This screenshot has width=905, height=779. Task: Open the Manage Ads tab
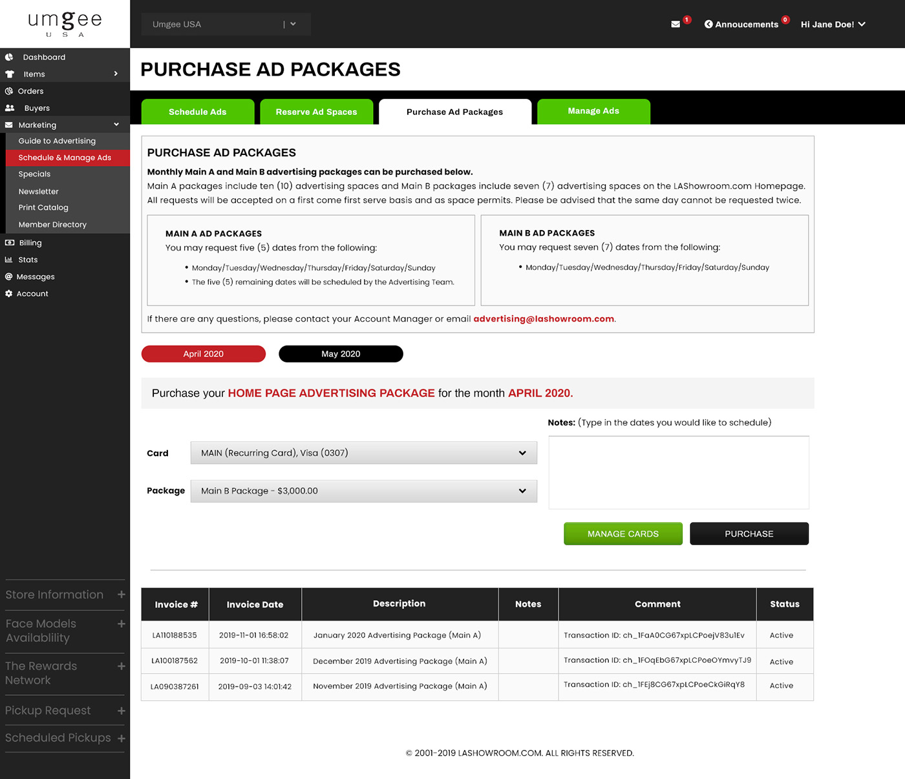point(593,111)
